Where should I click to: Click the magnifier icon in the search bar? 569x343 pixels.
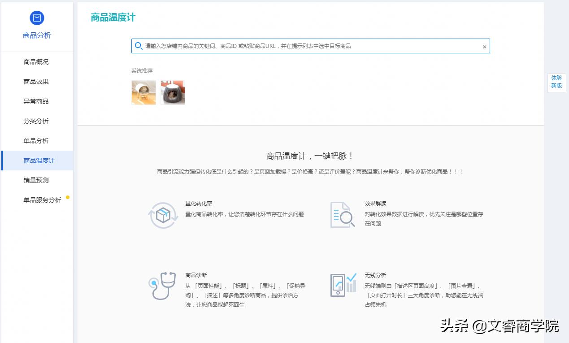coord(139,46)
